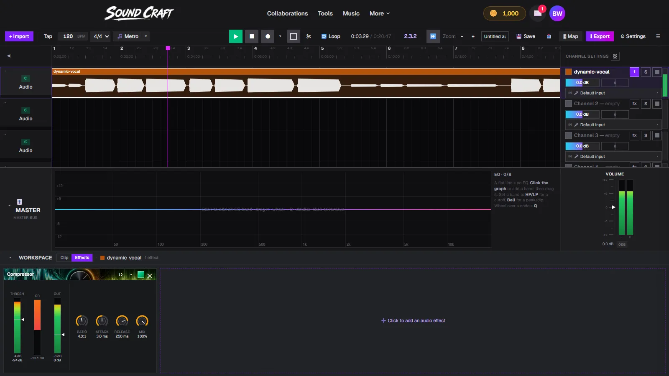Remove the Compressor effect with X
Image resolution: width=669 pixels, height=376 pixels.
[x=150, y=276]
